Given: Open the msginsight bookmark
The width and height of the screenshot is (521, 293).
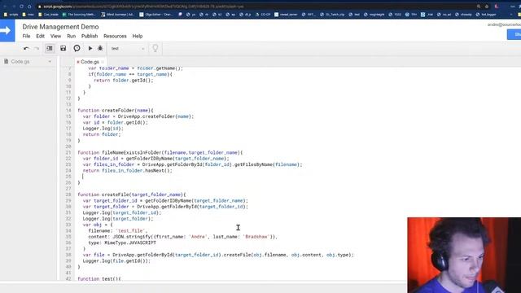Looking at the screenshot, I should (374, 15).
